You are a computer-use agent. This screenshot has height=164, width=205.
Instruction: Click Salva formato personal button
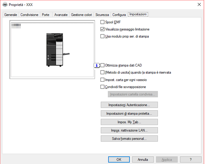(129, 139)
